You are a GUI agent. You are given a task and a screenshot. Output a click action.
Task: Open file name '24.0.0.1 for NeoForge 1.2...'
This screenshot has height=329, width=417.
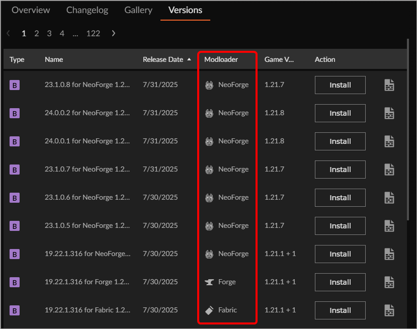point(87,141)
